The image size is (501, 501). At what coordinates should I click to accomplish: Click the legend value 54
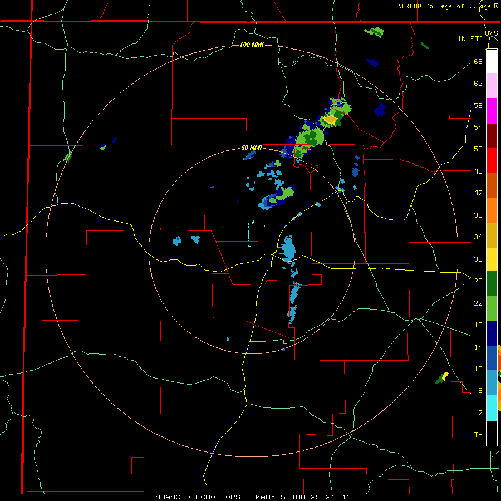click(x=478, y=127)
